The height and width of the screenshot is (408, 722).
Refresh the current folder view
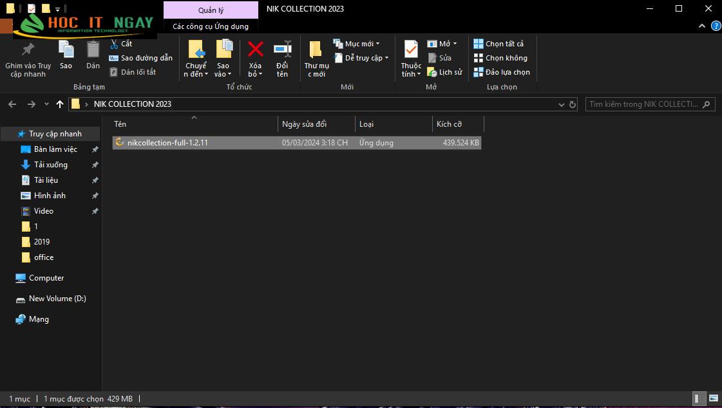573,104
